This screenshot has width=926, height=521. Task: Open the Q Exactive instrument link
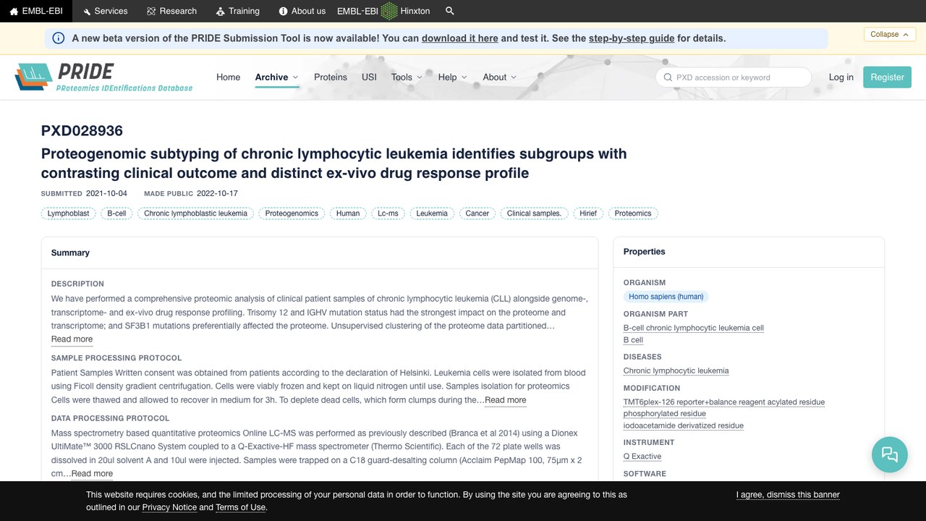[642, 457]
